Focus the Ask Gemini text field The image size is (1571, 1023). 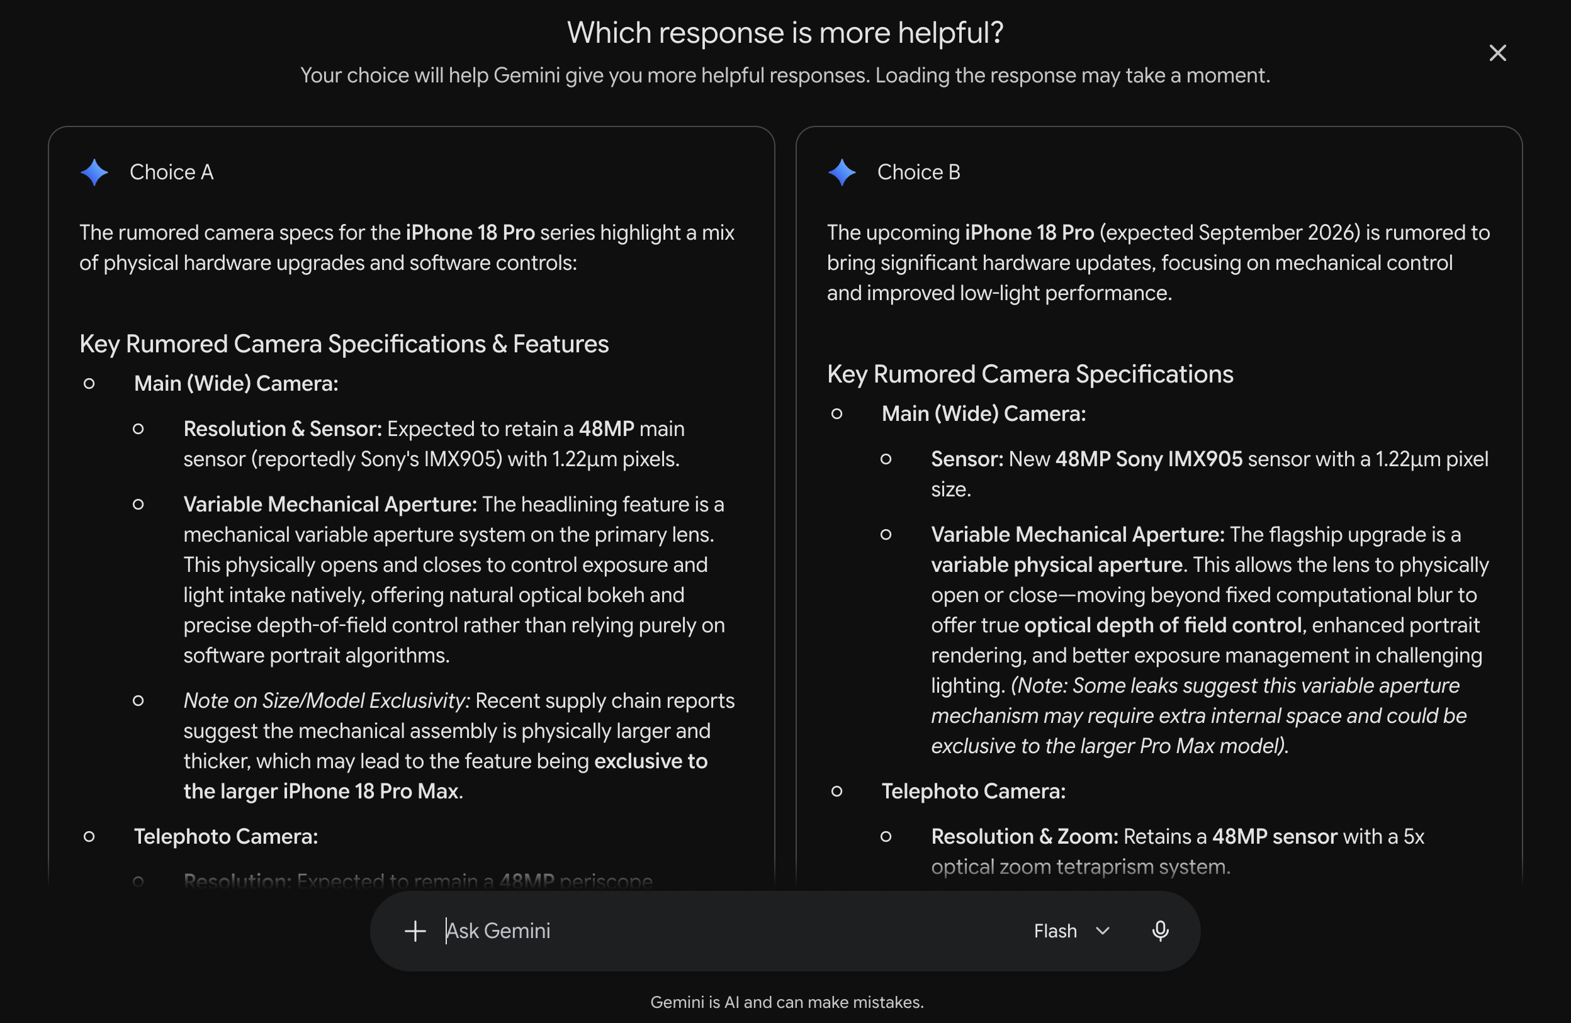726,931
